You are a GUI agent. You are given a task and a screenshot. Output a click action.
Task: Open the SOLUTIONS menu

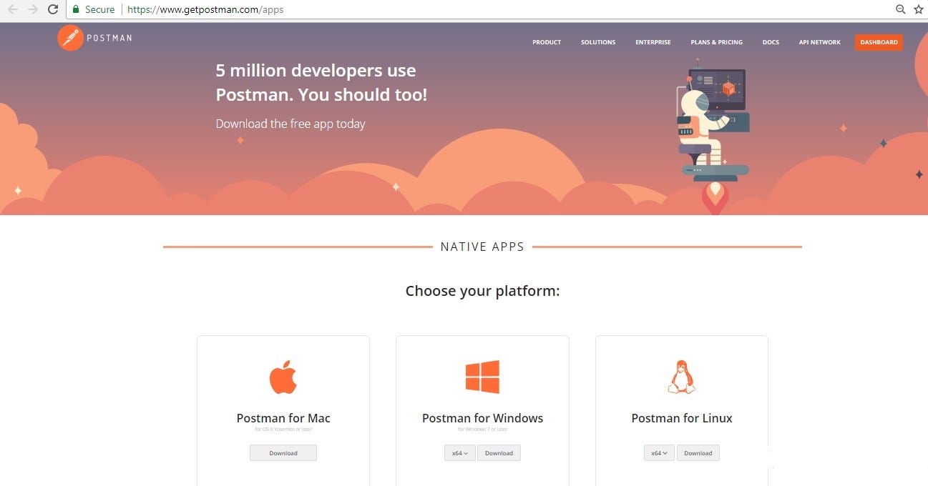point(598,42)
